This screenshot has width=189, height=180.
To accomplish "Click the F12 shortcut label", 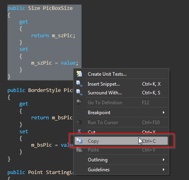I will pos(146,103).
